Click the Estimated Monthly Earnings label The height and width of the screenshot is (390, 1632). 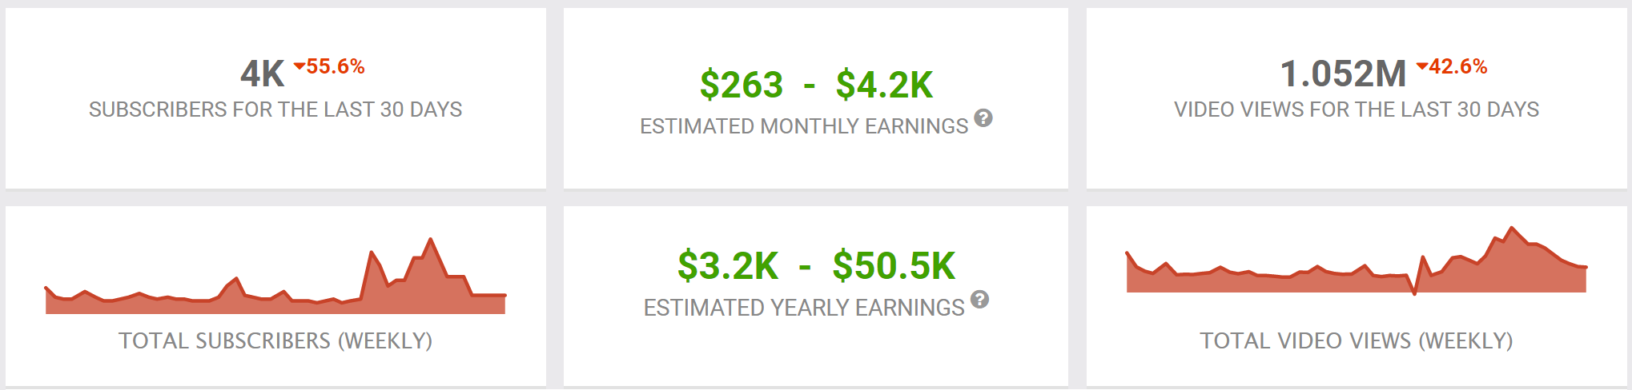(x=804, y=126)
